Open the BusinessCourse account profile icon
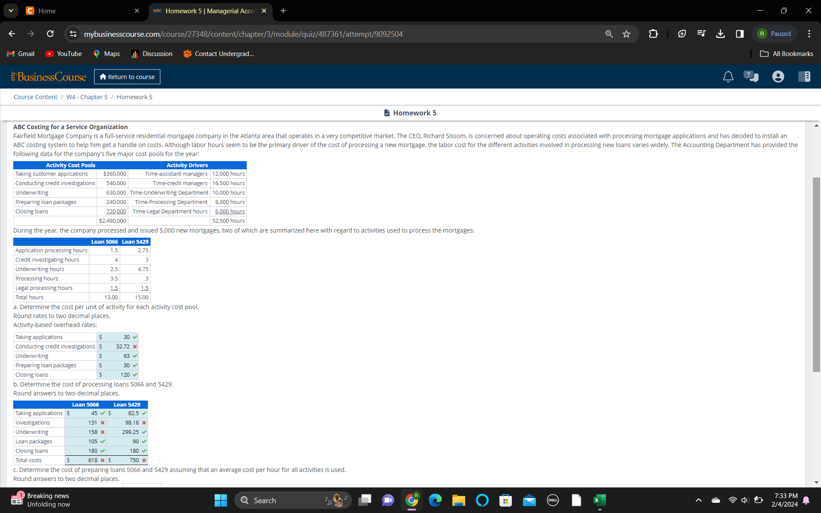Screen dimensions: 821x513 tap(778, 77)
